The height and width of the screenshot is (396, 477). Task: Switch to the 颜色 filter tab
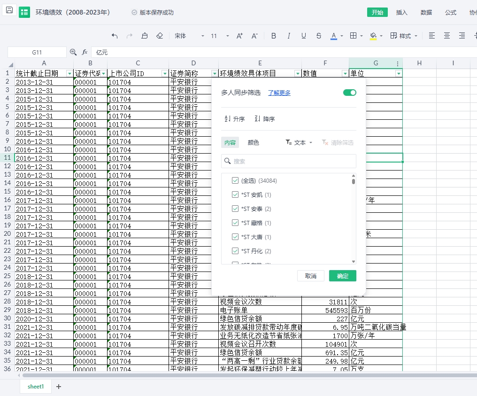(x=254, y=142)
